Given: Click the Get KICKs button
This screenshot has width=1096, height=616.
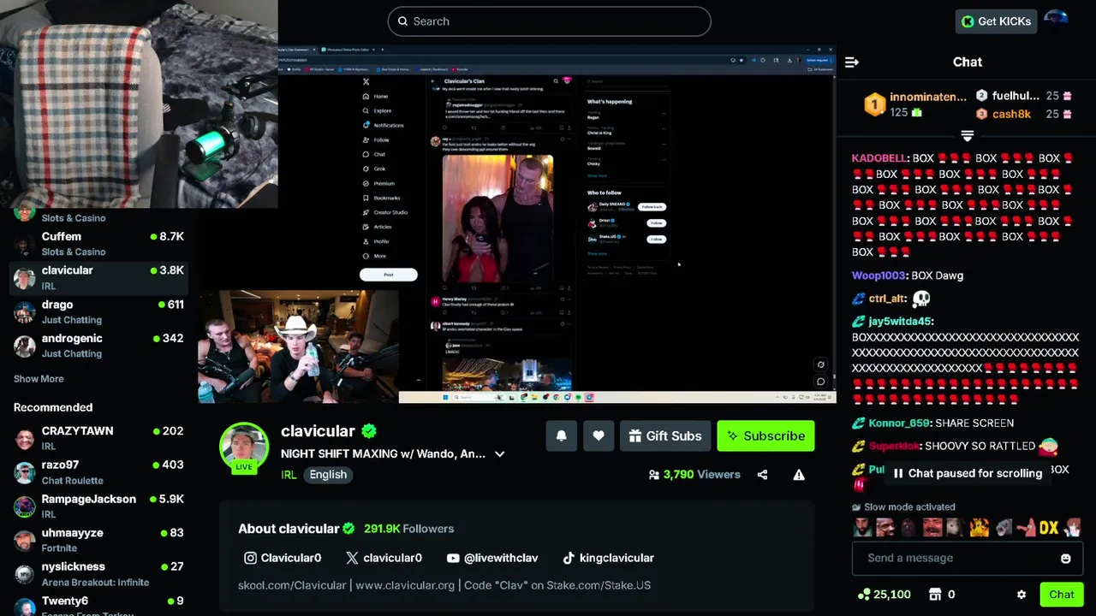Looking at the screenshot, I should click(x=996, y=21).
